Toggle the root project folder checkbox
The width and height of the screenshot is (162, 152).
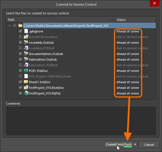click(15, 25)
